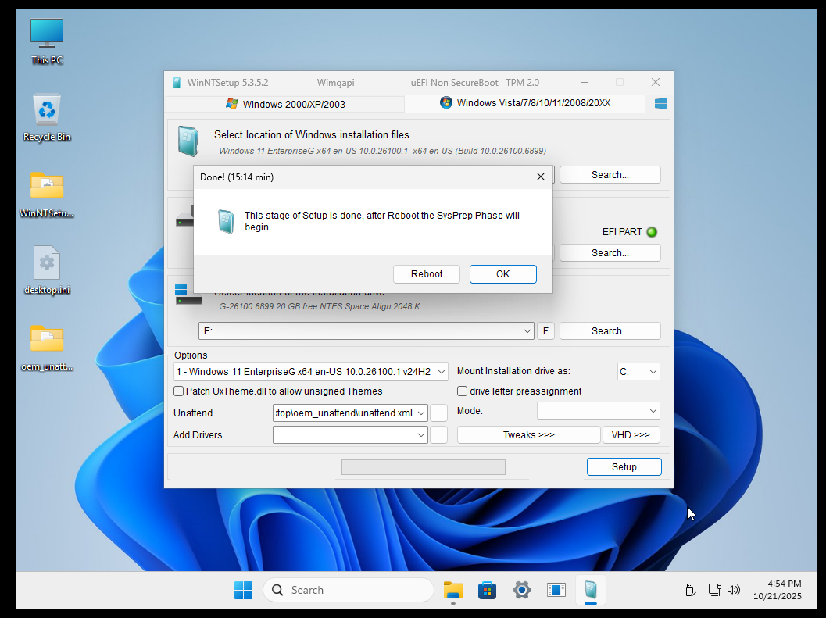Enable Patch UxTheme.dll checkbox
Screen dimensions: 826x618
179,391
